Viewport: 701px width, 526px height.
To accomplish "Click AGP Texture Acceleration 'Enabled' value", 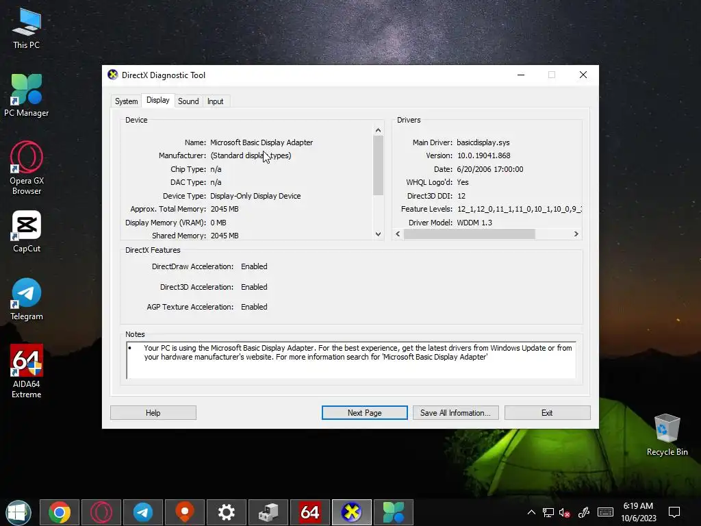I will coord(254,307).
